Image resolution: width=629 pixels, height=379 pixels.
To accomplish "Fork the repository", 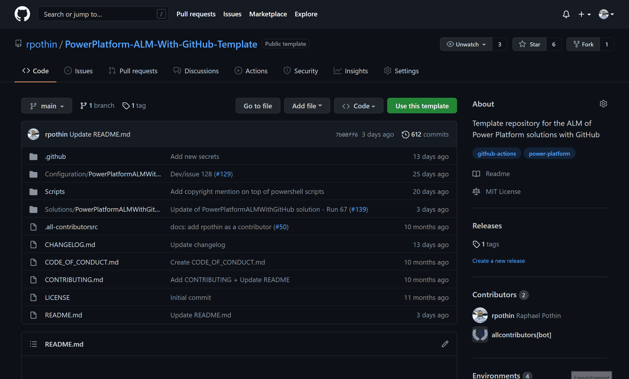I will [x=583, y=44].
